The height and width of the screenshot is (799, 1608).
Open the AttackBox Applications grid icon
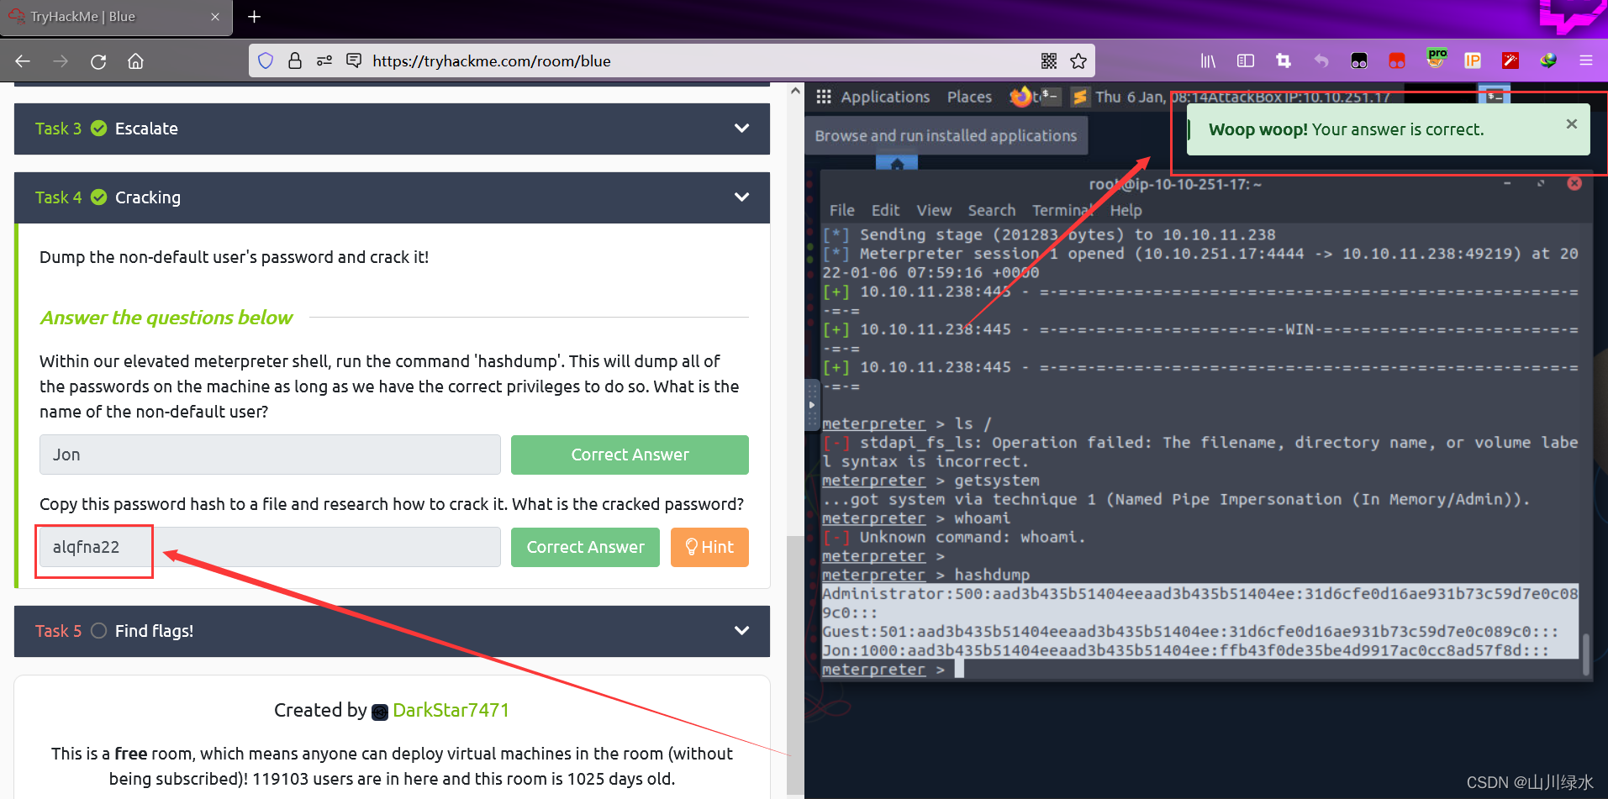tap(824, 97)
